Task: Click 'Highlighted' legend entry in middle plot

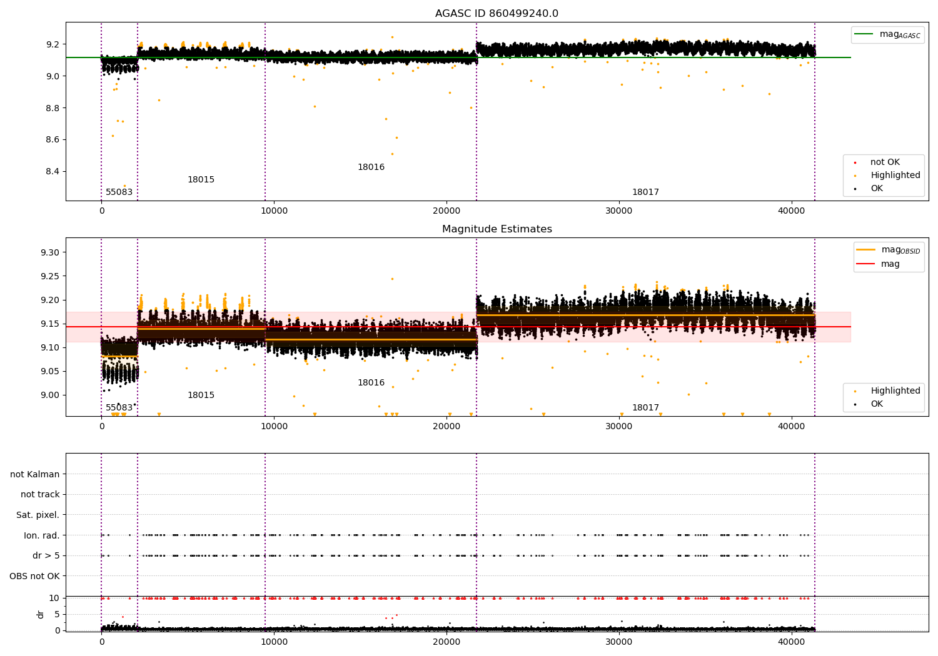Action: tap(888, 391)
